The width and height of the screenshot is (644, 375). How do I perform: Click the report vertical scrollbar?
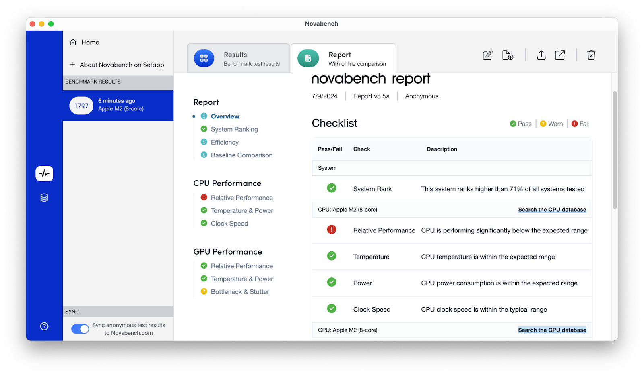coord(615,150)
